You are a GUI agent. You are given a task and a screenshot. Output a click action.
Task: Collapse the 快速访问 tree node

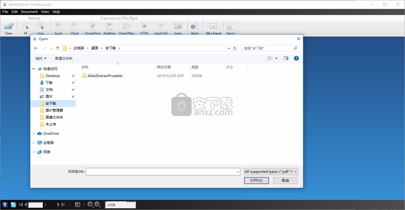click(34, 69)
